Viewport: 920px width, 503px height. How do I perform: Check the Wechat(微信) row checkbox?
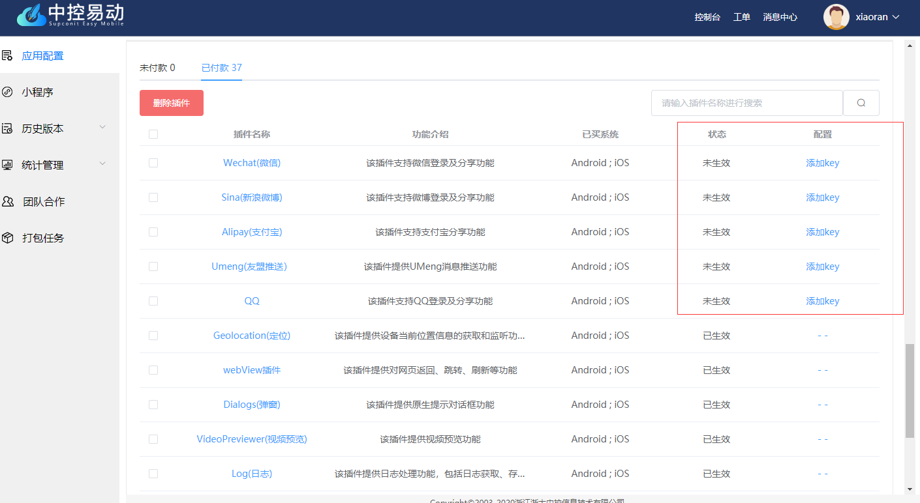click(153, 163)
